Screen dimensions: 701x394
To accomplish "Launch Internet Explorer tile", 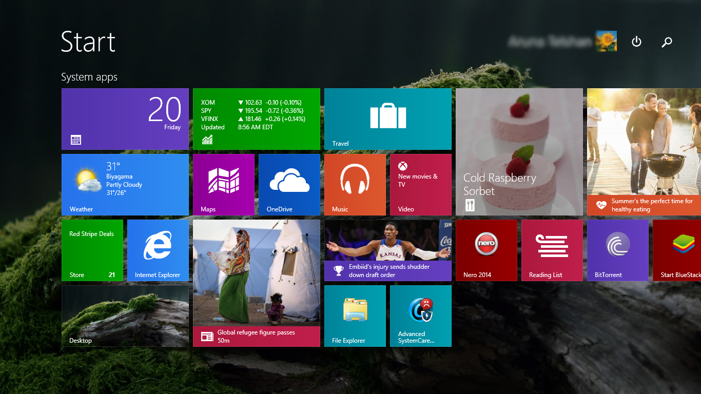I will [158, 250].
